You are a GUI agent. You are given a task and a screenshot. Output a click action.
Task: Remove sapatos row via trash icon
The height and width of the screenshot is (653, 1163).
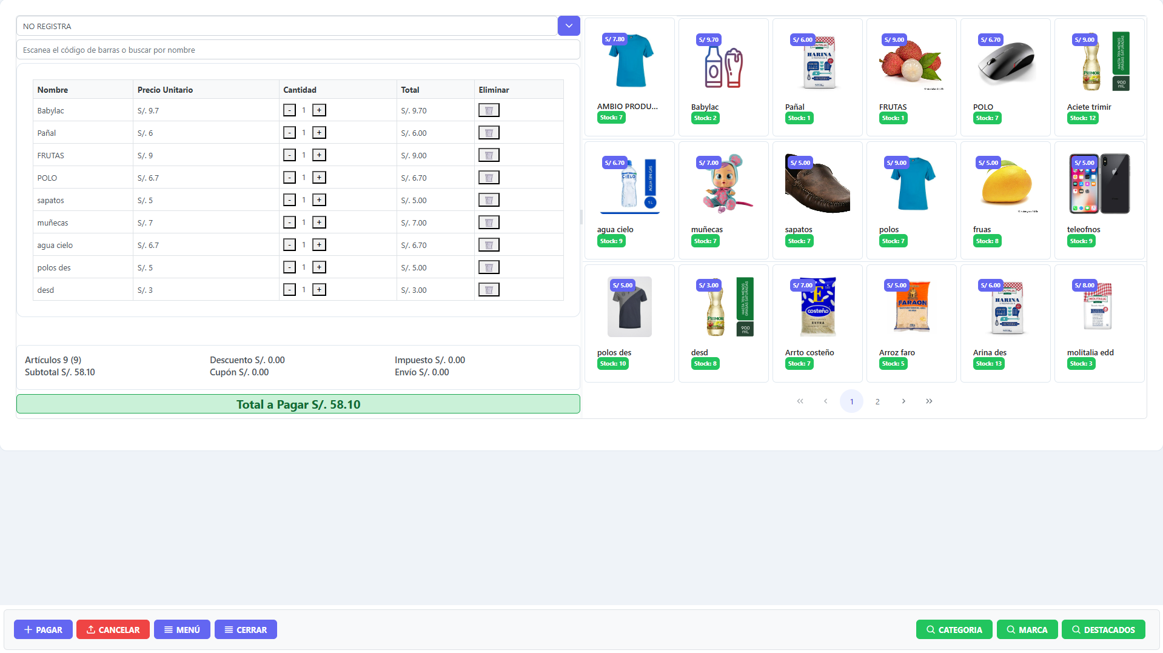point(489,200)
